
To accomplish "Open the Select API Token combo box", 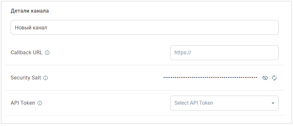I will tap(225, 103).
